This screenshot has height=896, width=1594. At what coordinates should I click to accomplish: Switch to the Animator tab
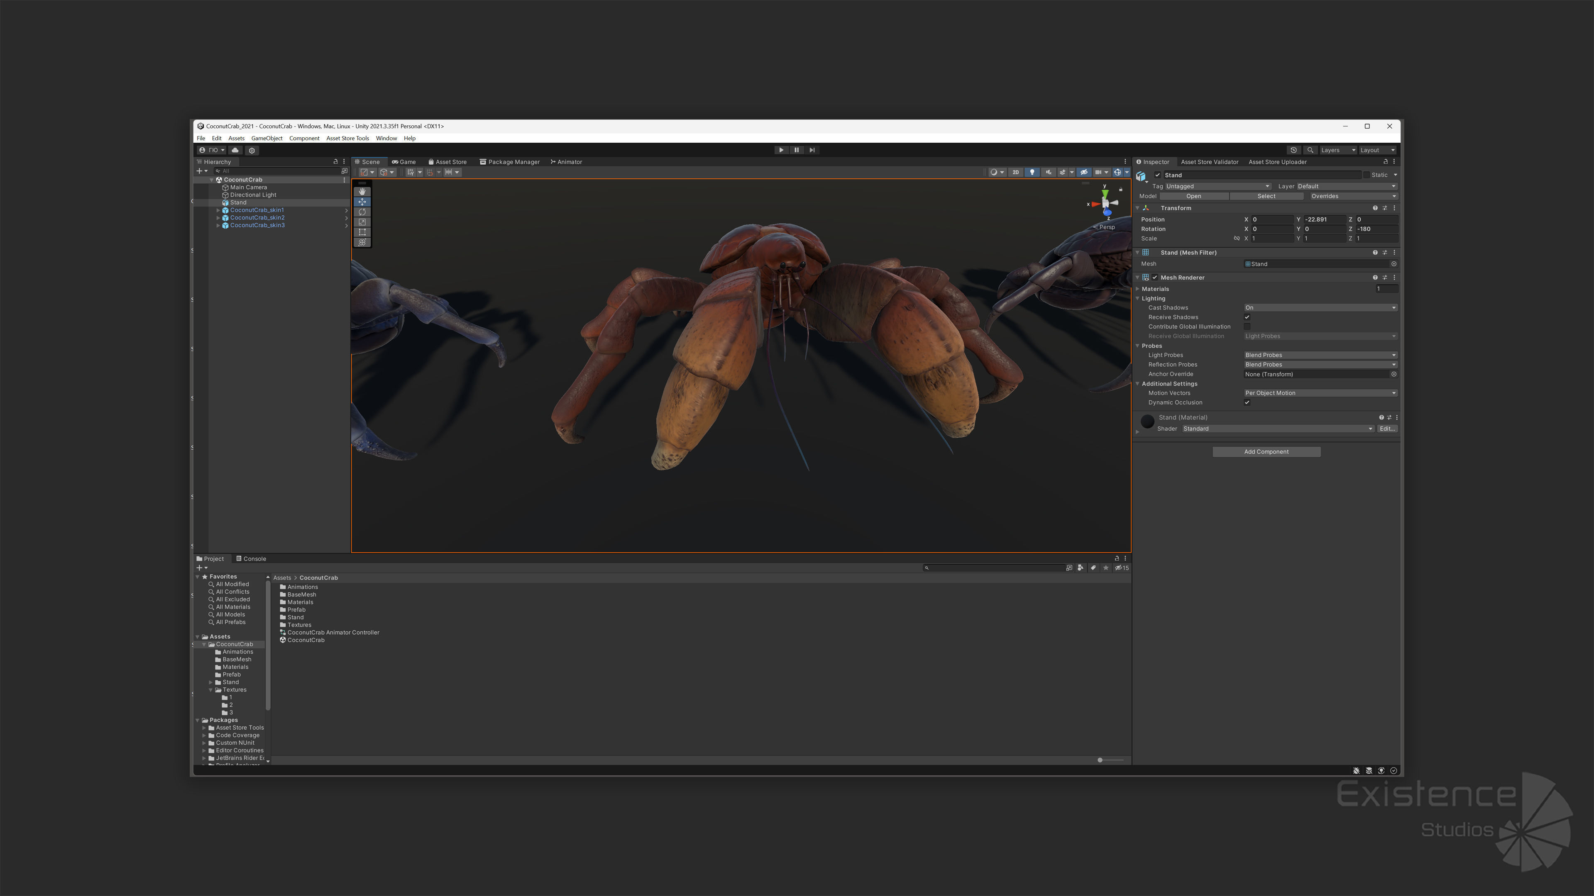tap(566, 162)
